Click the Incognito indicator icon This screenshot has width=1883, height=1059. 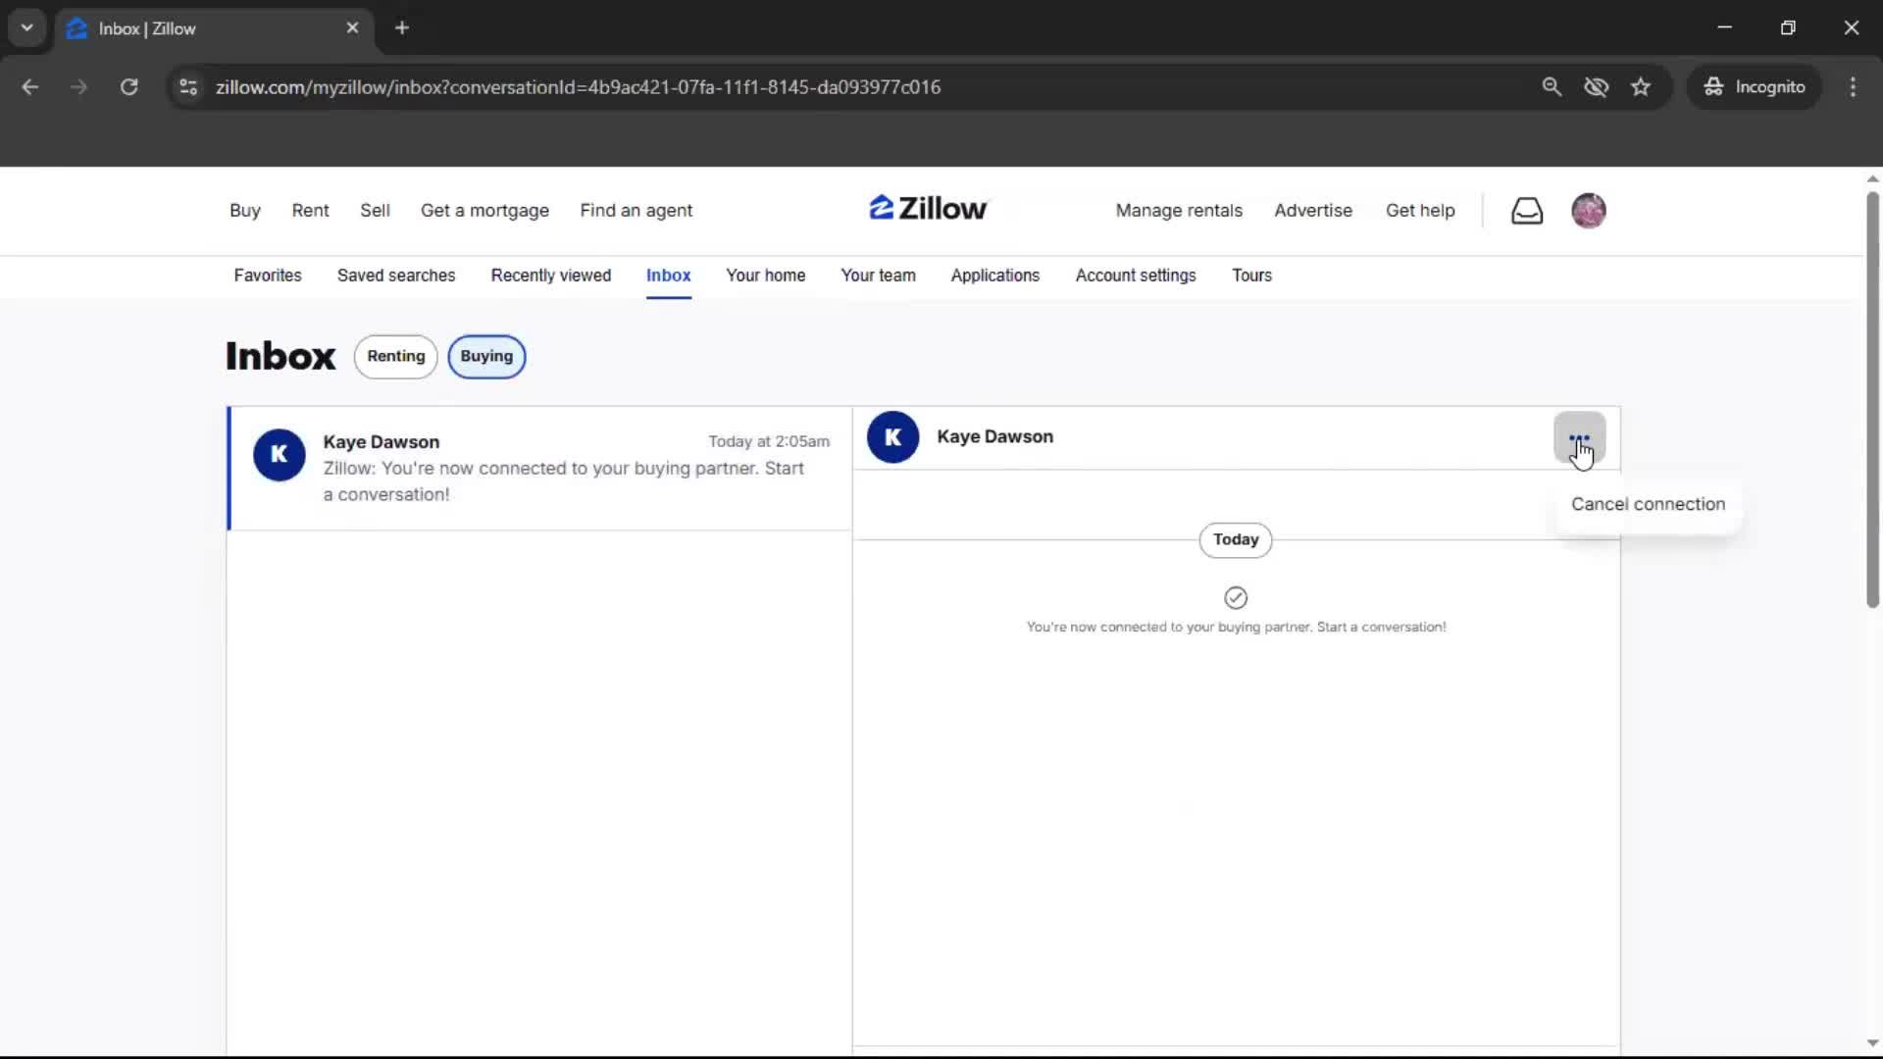click(x=1712, y=86)
